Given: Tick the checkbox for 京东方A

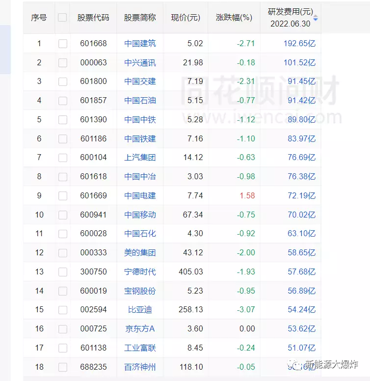Looking at the screenshot, I should (63, 329).
